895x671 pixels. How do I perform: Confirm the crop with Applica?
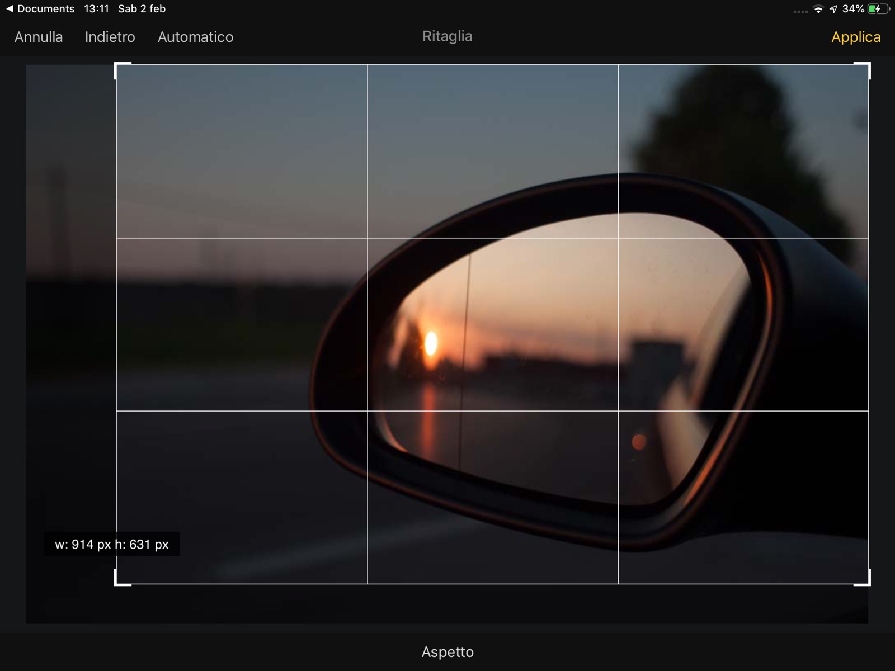tap(855, 37)
